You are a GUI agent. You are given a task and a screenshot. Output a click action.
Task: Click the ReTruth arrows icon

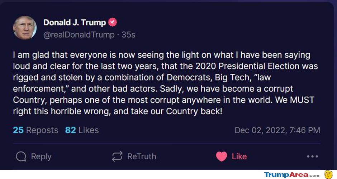pyautogui.click(x=117, y=156)
